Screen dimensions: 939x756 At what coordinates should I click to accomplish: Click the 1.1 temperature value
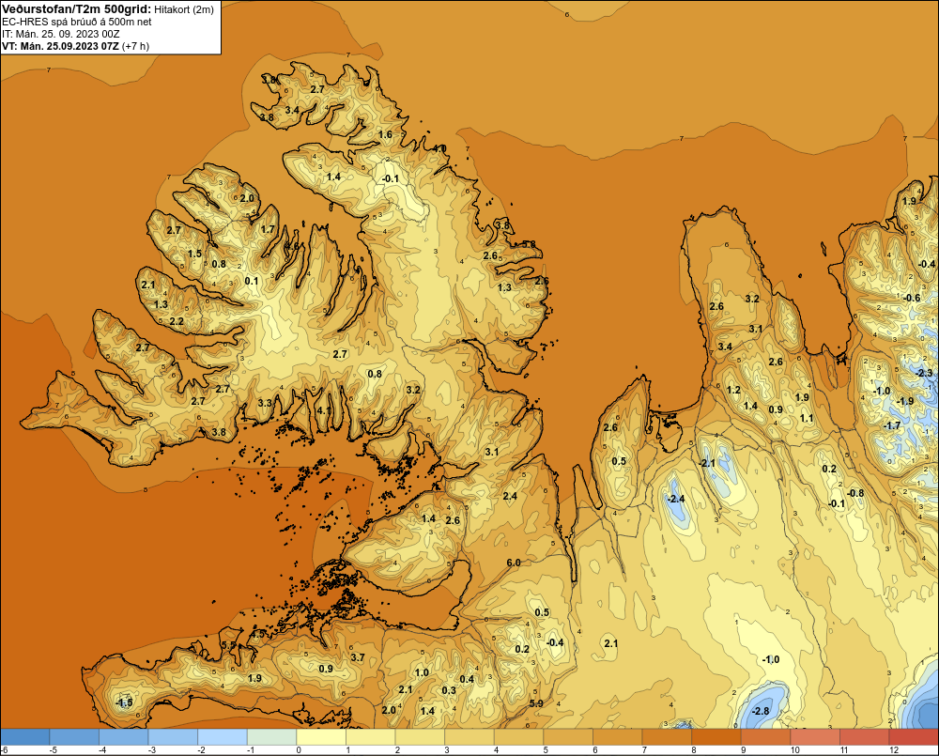point(807,418)
